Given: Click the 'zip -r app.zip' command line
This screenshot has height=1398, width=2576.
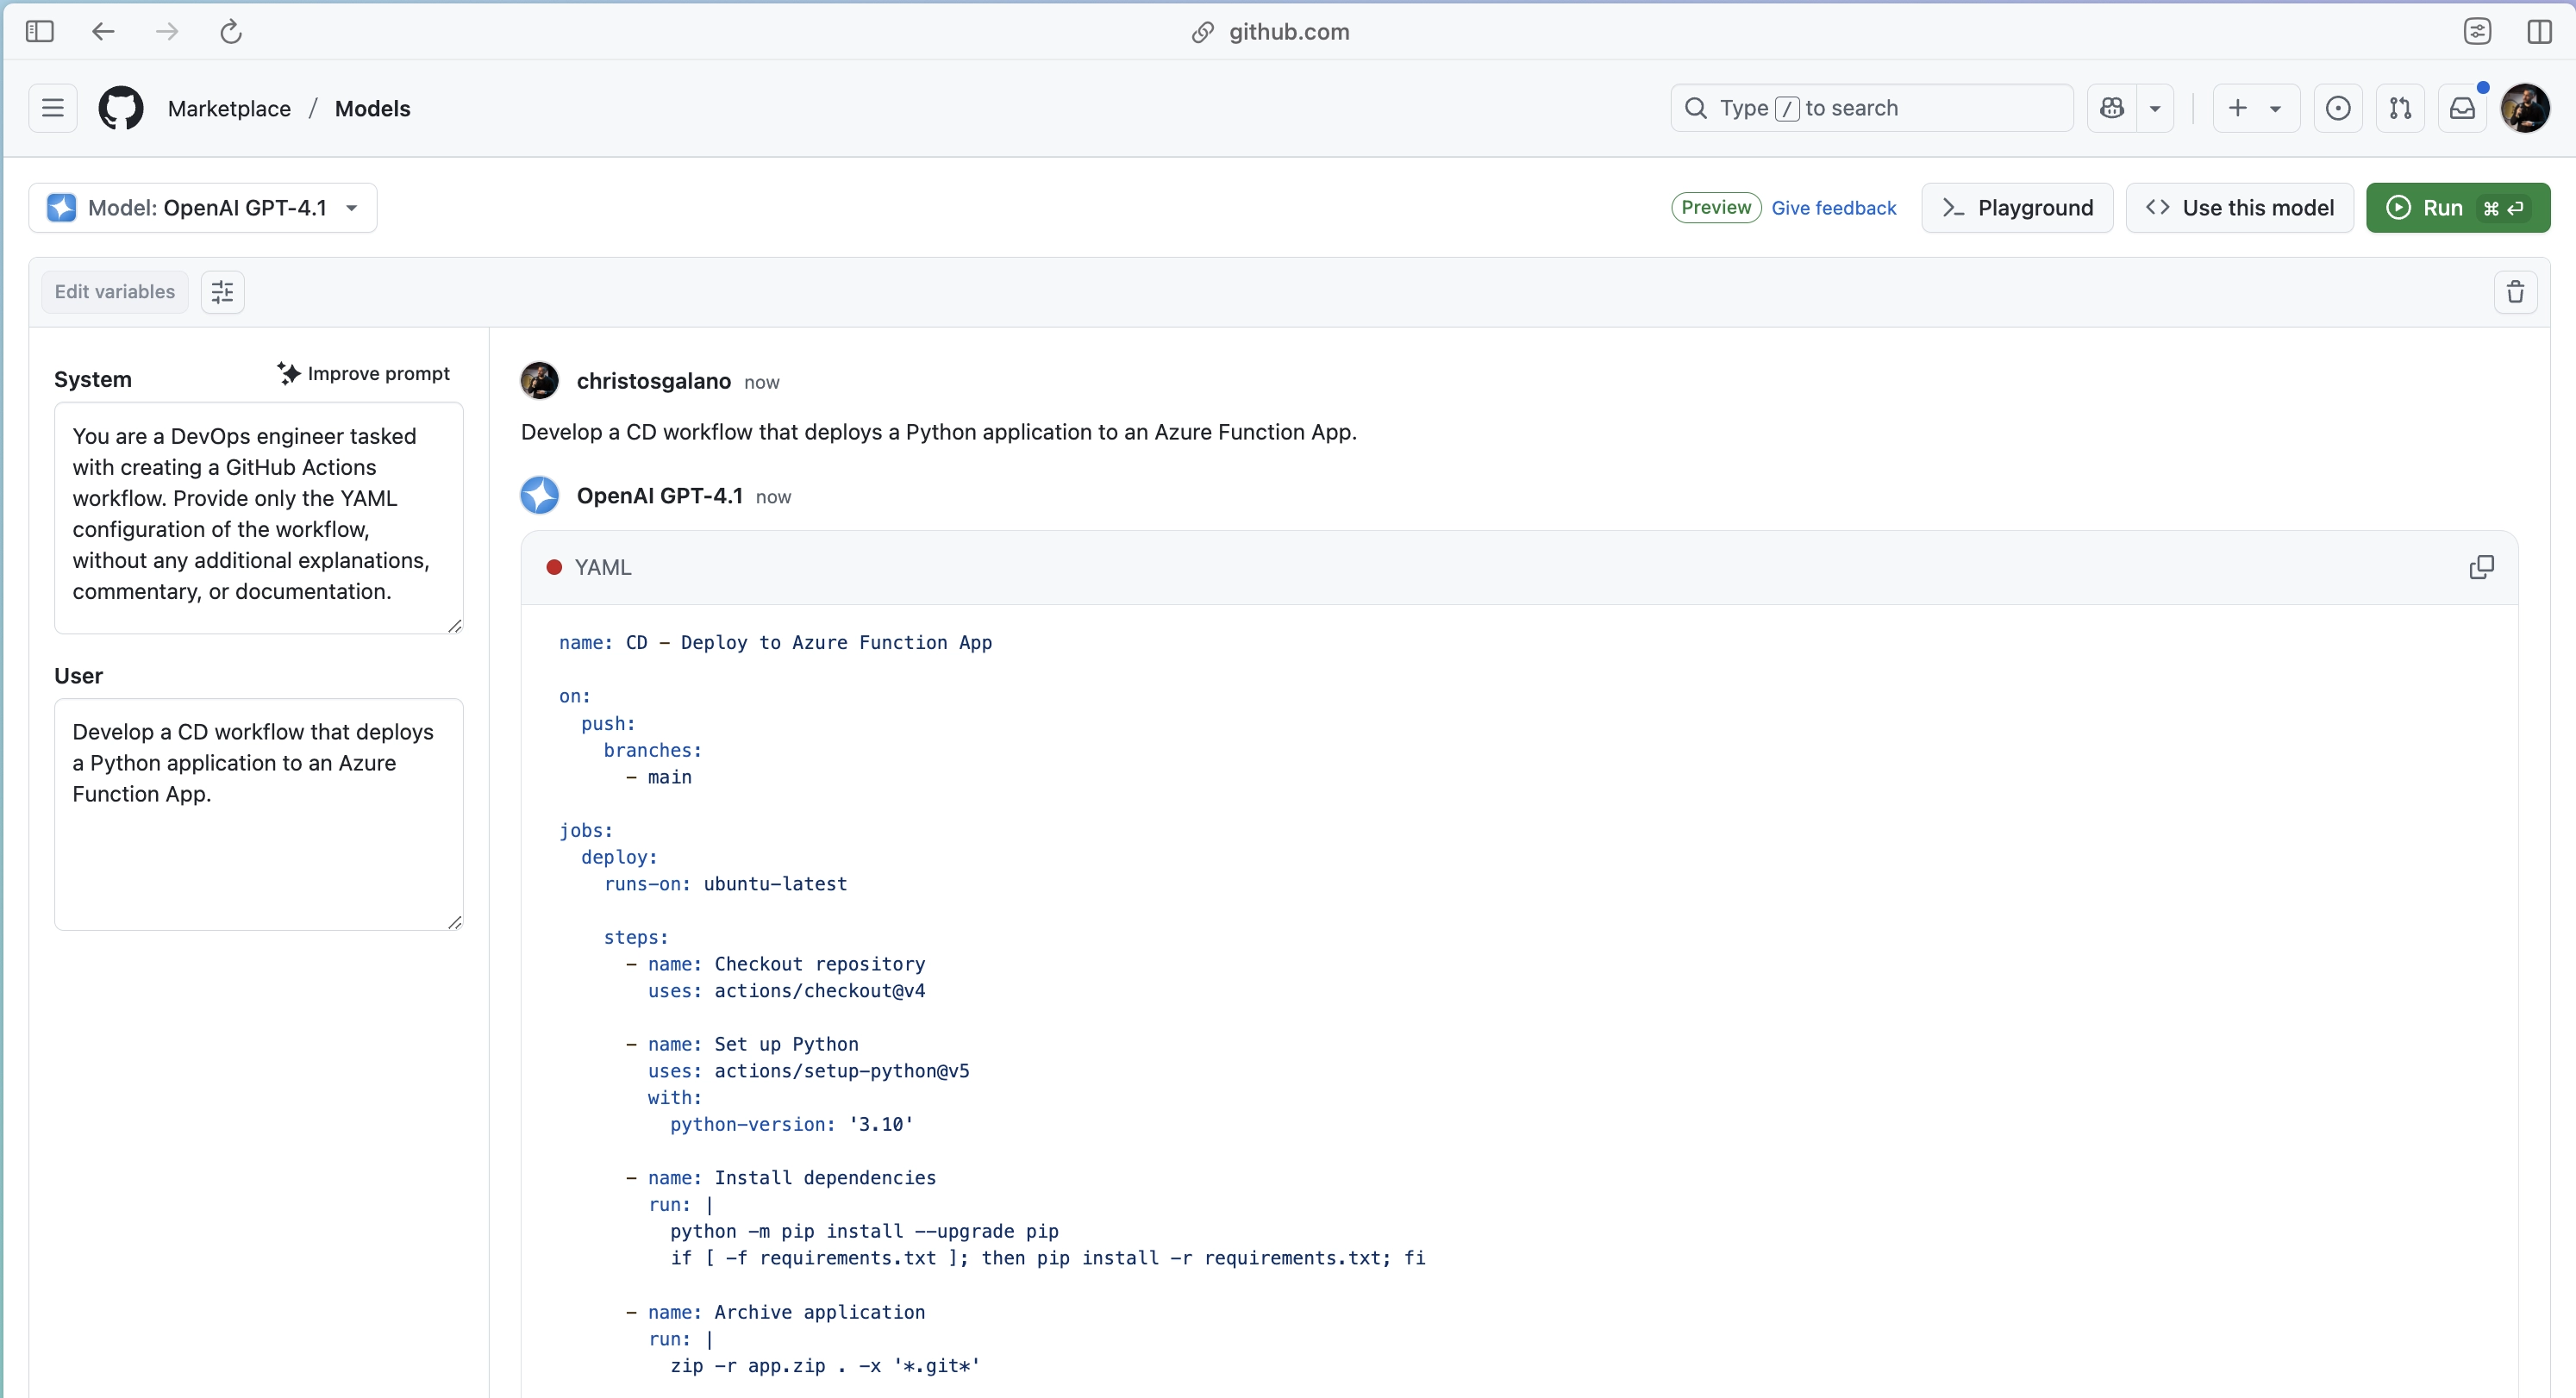Looking at the screenshot, I should (x=825, y=1366).
